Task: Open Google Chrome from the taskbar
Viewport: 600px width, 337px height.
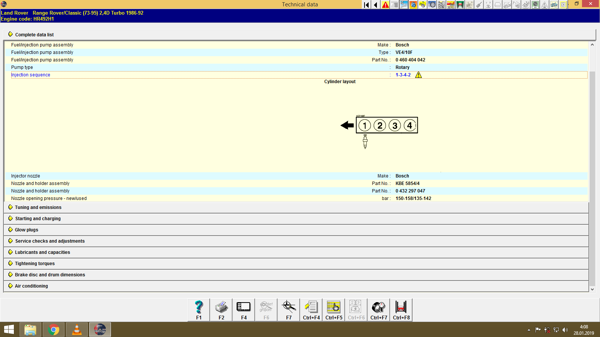Action: tap(53, 330)
